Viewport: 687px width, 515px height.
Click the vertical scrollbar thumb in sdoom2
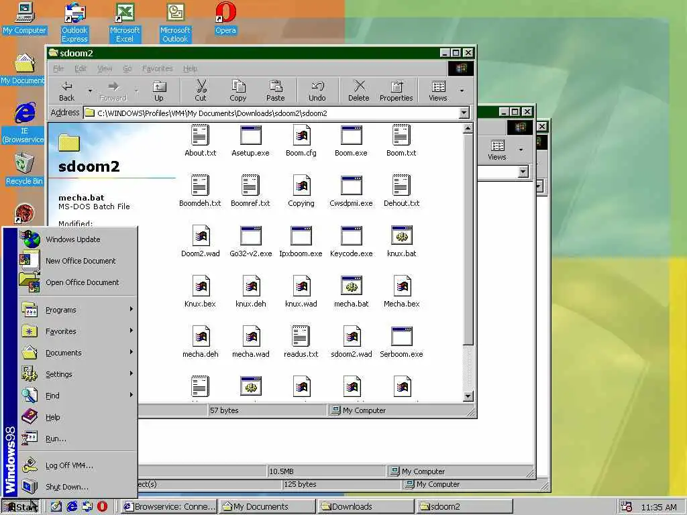tap(468, 239)
